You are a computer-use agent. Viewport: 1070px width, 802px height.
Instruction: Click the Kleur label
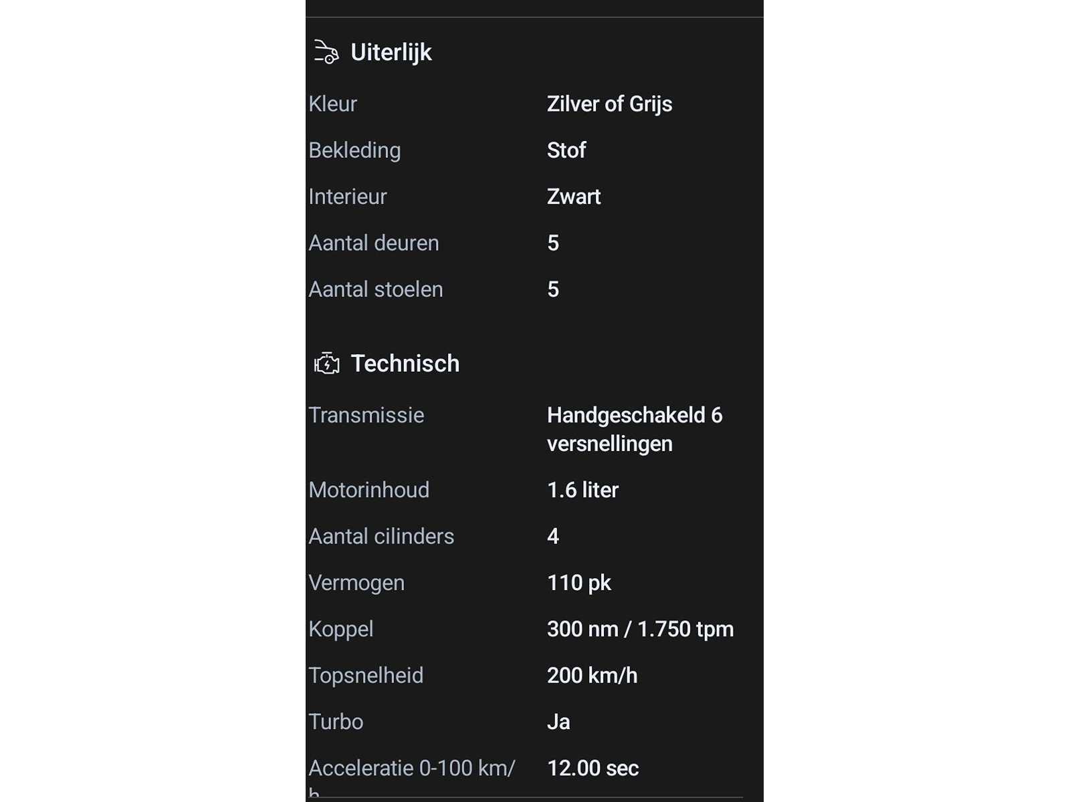333,104
